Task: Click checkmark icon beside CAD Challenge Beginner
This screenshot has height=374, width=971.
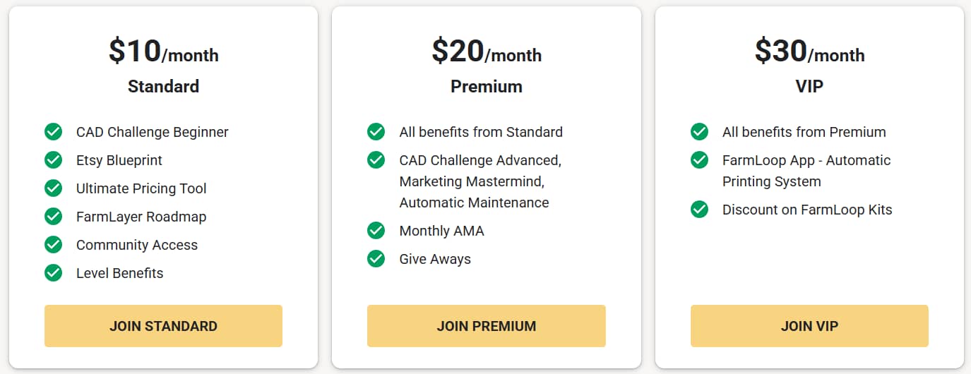Action: tap(54, 132)
